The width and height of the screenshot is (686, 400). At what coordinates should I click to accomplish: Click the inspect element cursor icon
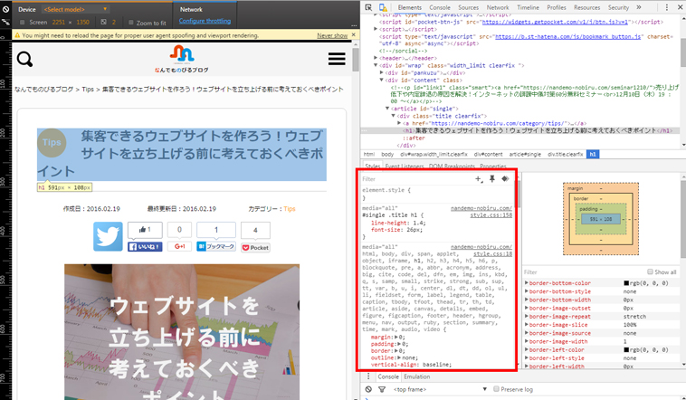click(x=368, y=7)
